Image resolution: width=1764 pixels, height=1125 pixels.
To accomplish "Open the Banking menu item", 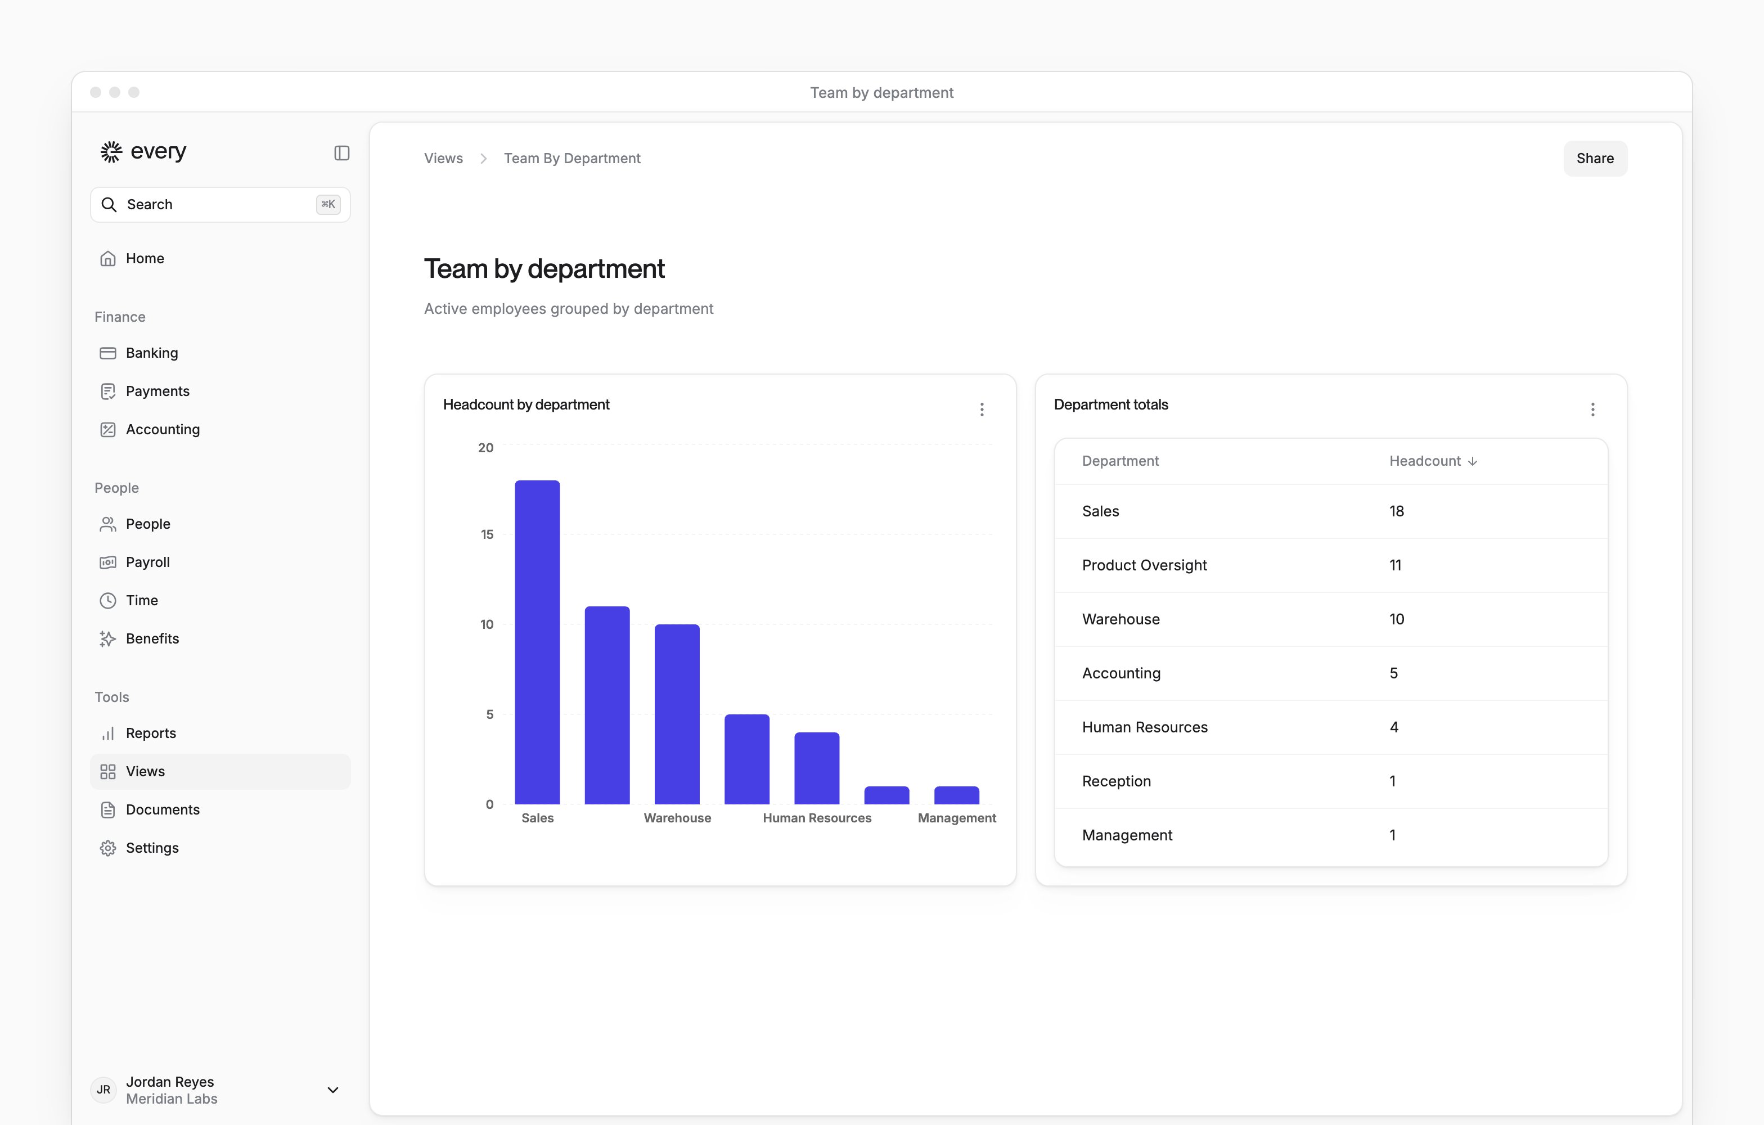I will tap(220, 353).
